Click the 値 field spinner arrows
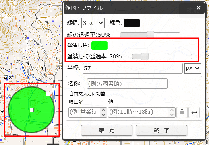Screen dimensions: 209x145 click(172, 112)
